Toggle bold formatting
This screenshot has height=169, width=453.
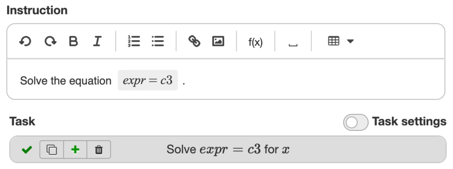tap(74, 42)
